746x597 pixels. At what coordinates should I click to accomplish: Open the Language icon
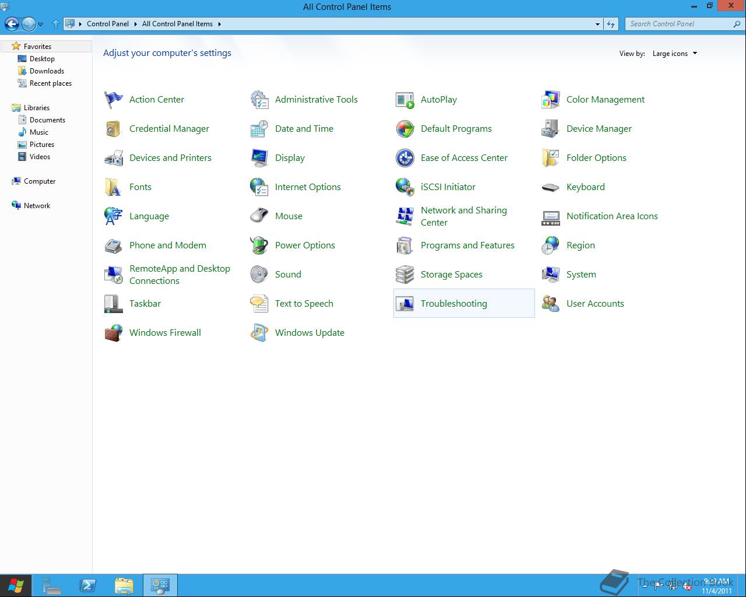point(113,216)
